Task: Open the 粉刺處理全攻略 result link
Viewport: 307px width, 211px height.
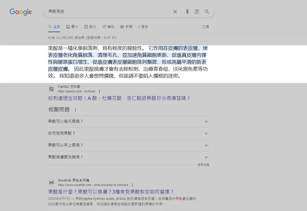Action: click(x=119, y=98)
